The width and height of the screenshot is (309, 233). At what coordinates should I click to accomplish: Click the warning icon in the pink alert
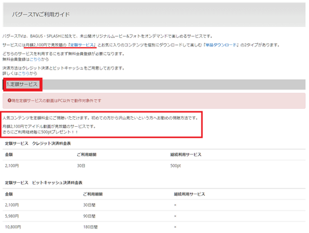(x=9, y=100)
